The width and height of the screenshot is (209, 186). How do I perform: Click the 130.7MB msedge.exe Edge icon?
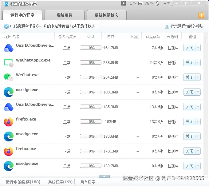(9, 166)
